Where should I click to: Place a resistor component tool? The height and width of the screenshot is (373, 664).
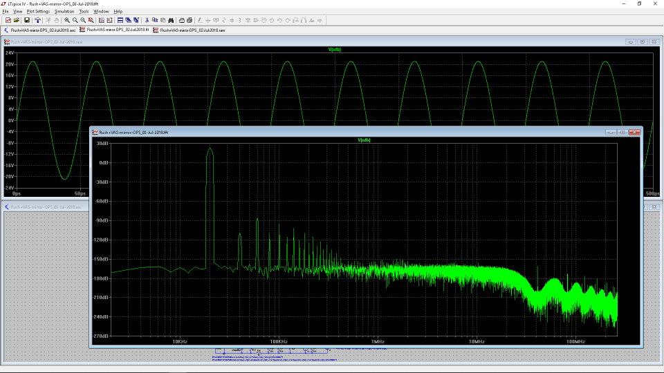224,20
